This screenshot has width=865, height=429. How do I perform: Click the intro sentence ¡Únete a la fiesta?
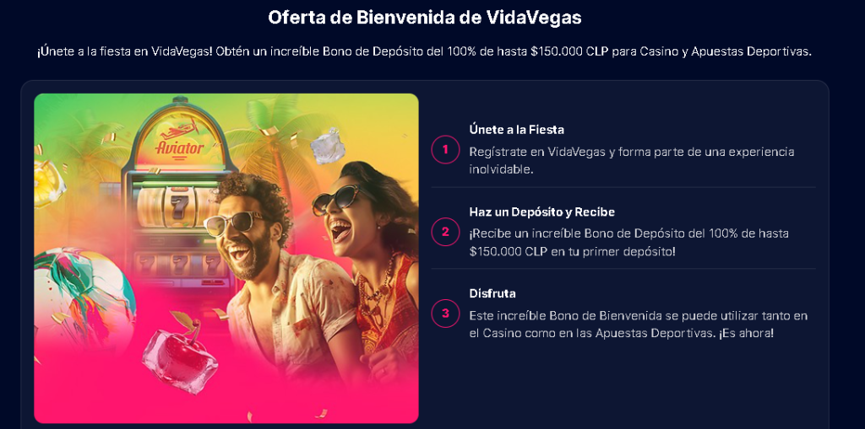424,52
